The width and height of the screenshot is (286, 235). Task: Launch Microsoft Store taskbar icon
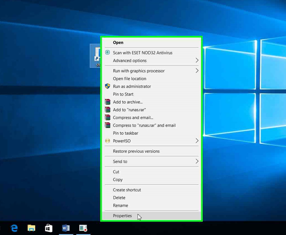pos(49,228)
